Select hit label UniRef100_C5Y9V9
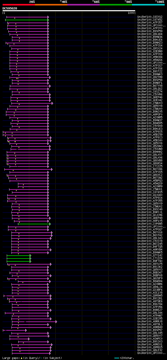This screenshot has width=167, height=360. pos(150,126)
